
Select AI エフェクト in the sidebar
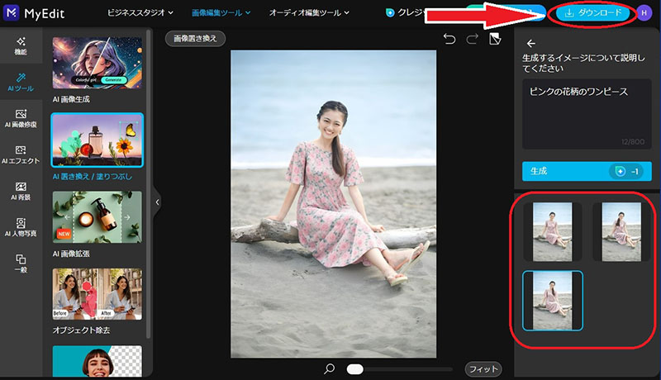21,154
